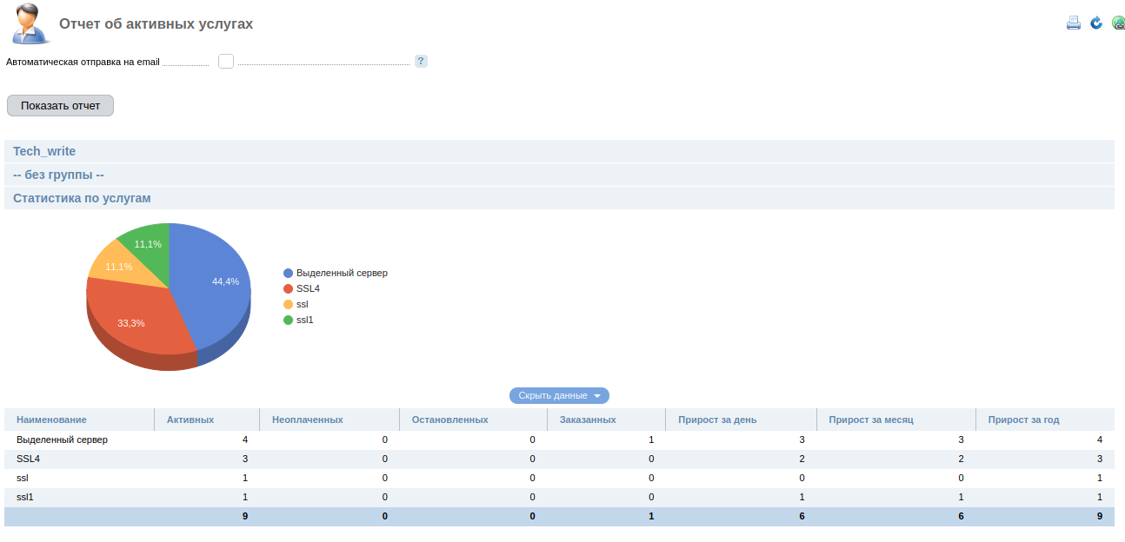
Task: Select the Выделенный сервер table row name
Action: pyautogui.click(x=62, y=440)
